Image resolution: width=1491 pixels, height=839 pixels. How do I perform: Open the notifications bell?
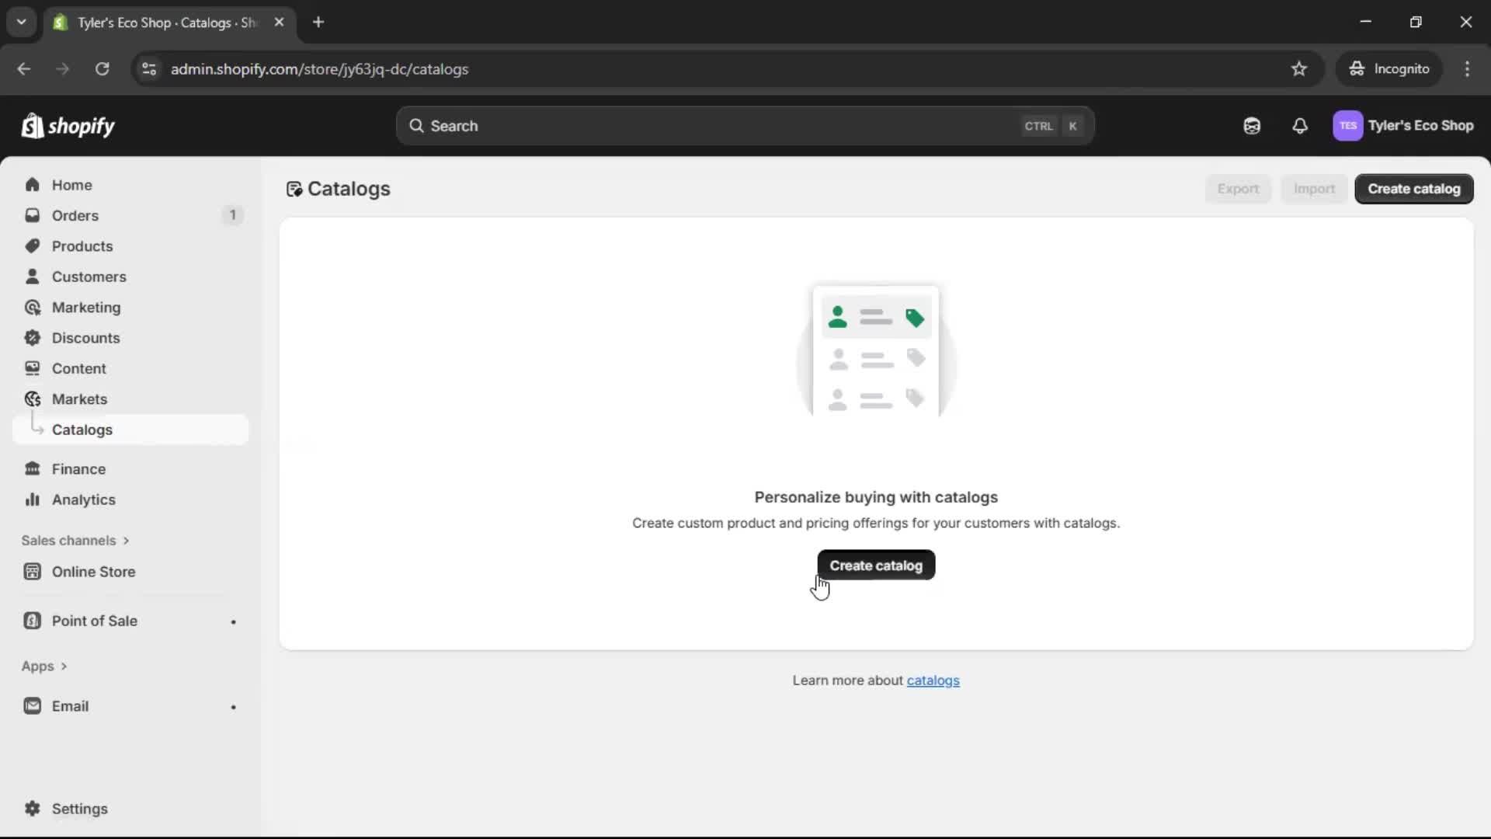tap(1300, 125)
